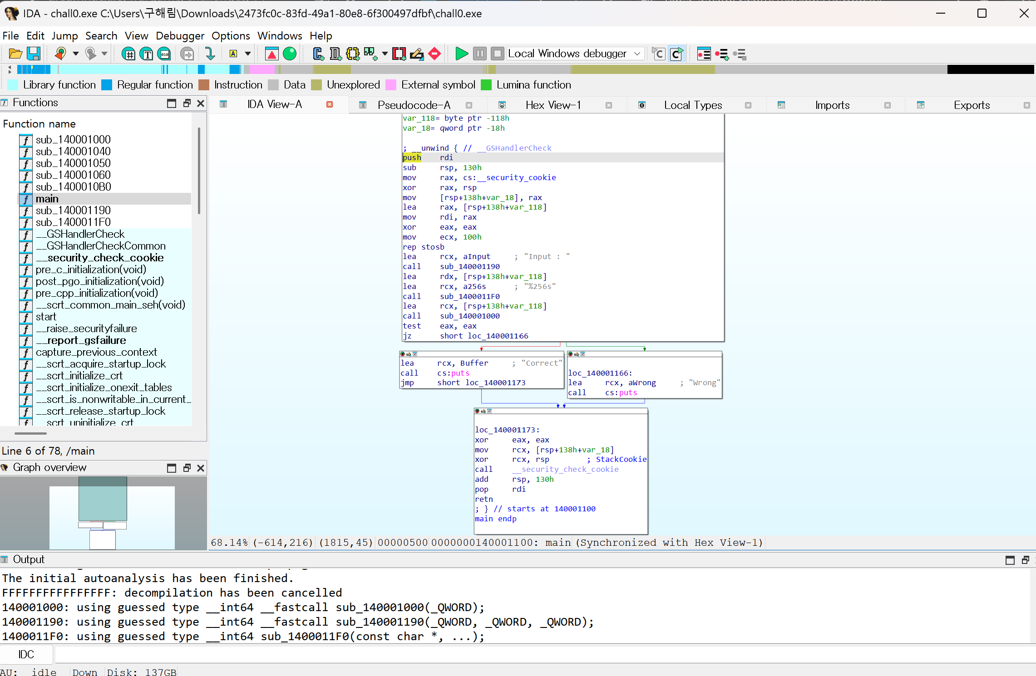
Task: Click the green circle toolbar icon
Action: coord(290,54)
